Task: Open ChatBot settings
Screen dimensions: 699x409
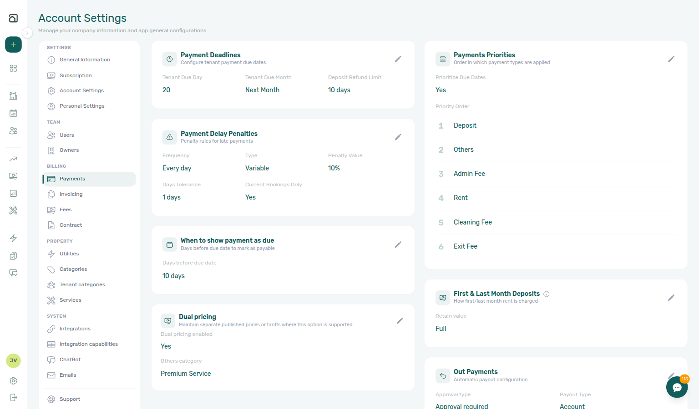Action: tap(89, 359)
